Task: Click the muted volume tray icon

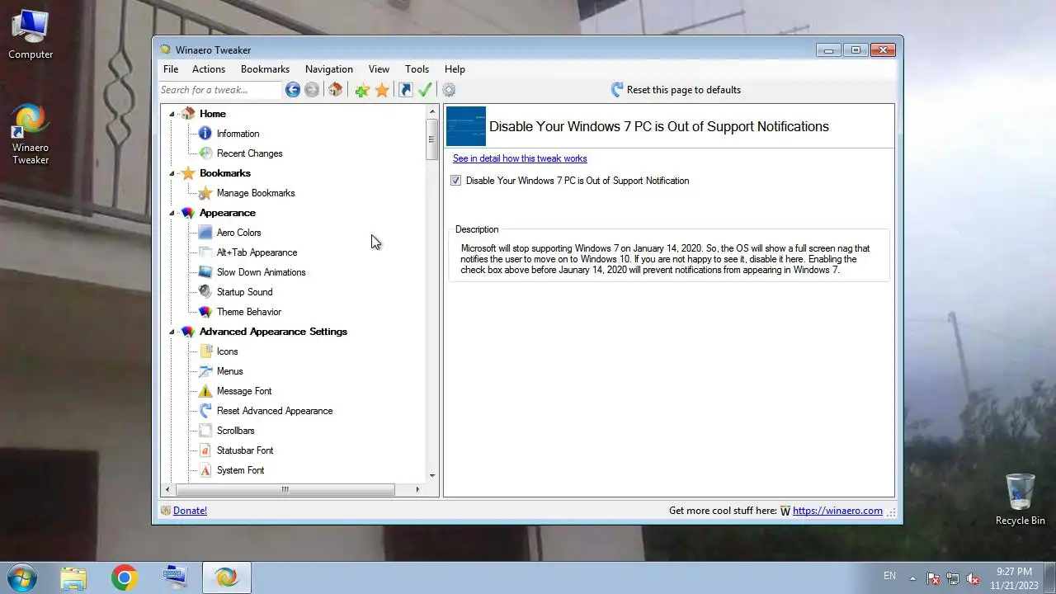Action: (x=973, y=578)
